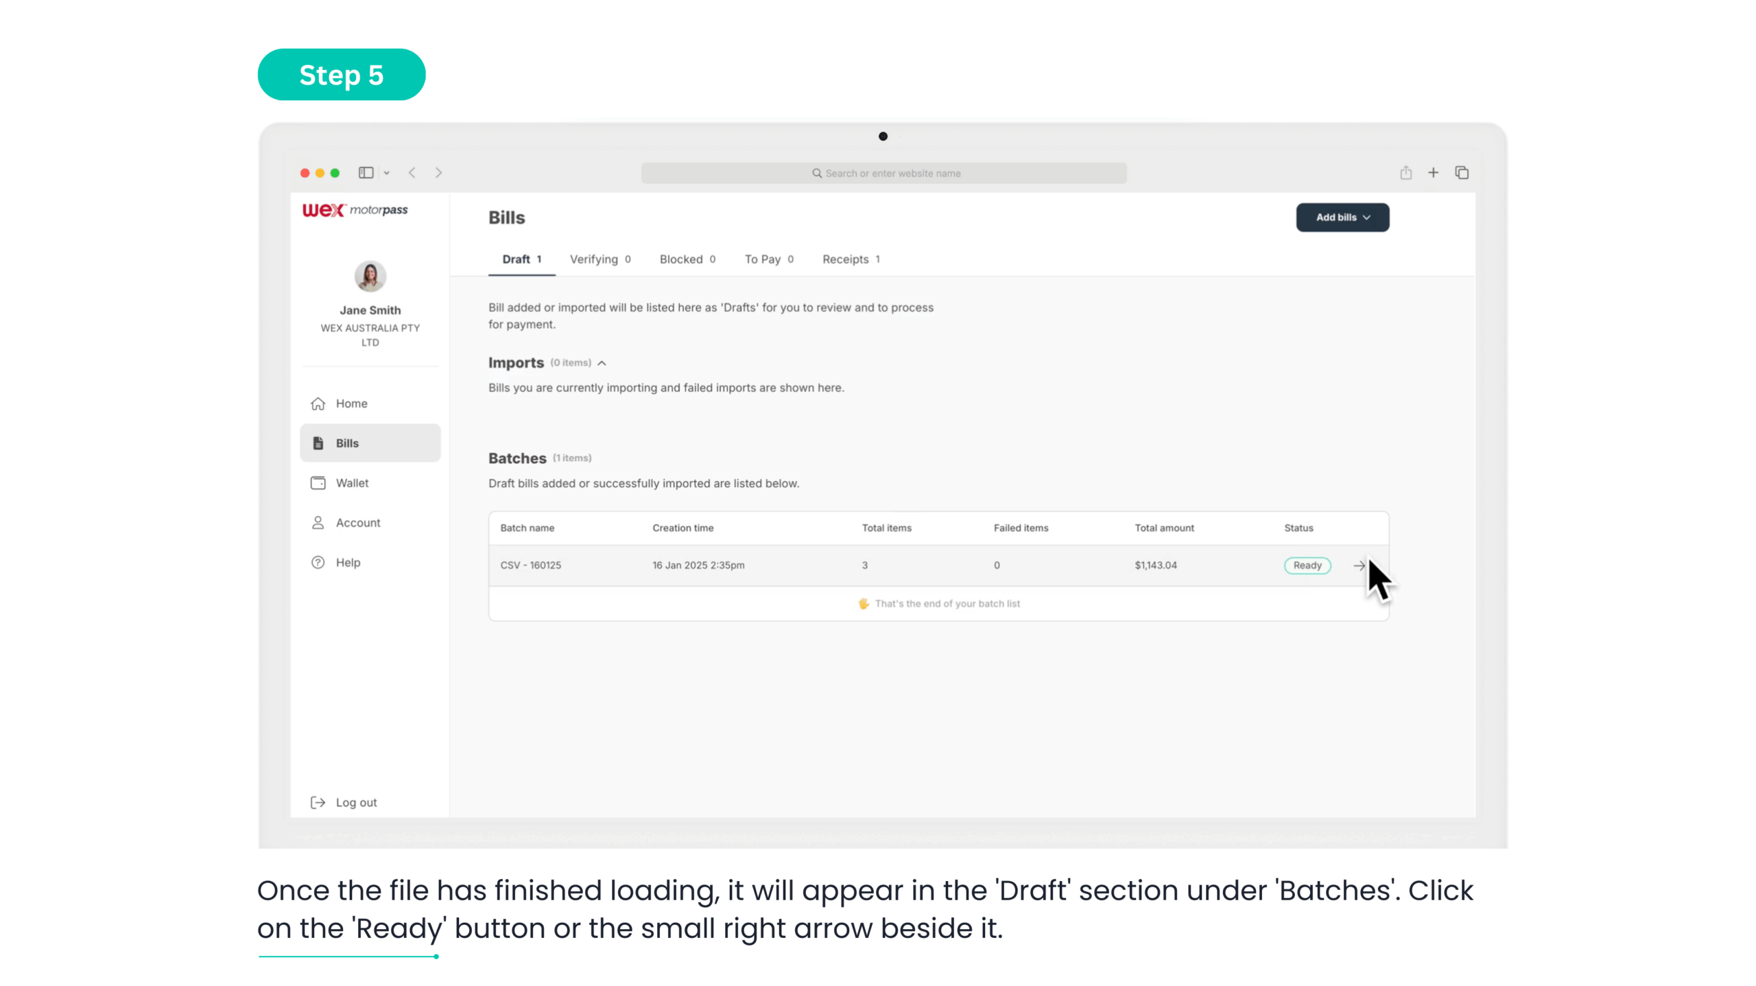Screen dimensions: 1756x986
Task: Open Help via question mark icon
Action: (x=318, y=563)
